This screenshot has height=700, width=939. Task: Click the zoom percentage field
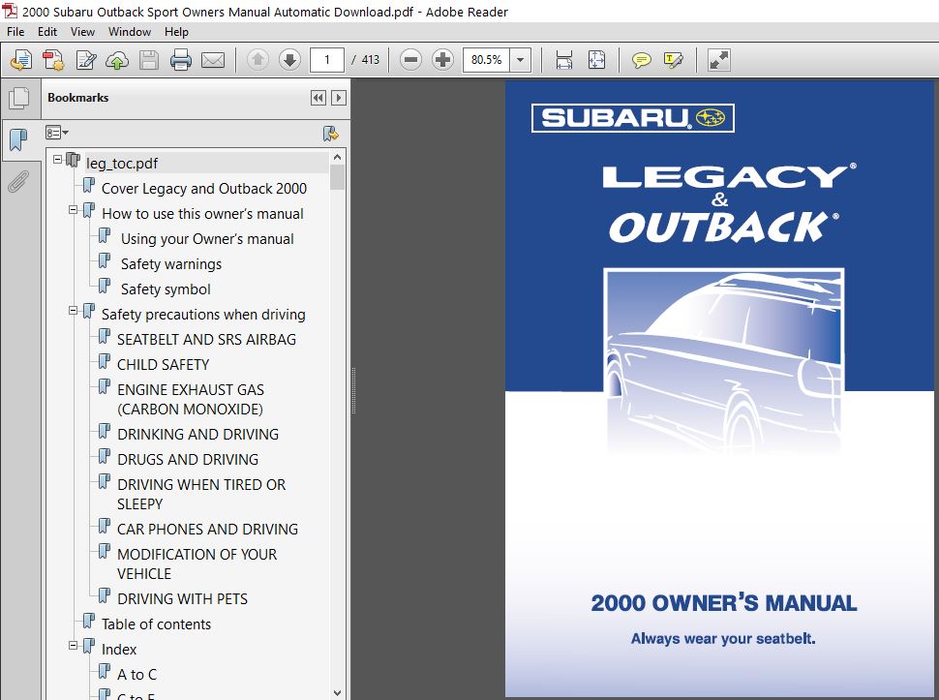tap(486, 60)
